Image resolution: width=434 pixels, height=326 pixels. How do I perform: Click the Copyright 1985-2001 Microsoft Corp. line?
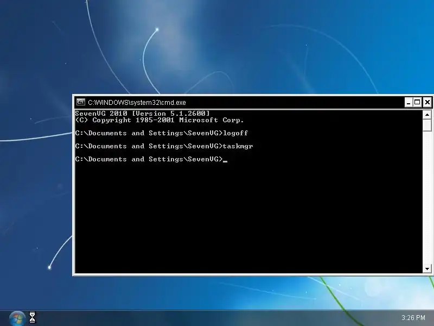(159, 120)
